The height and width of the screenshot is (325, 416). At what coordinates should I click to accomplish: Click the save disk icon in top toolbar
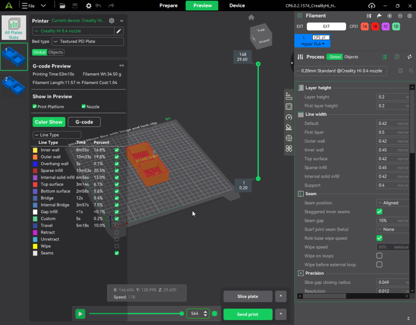point(75,5)
